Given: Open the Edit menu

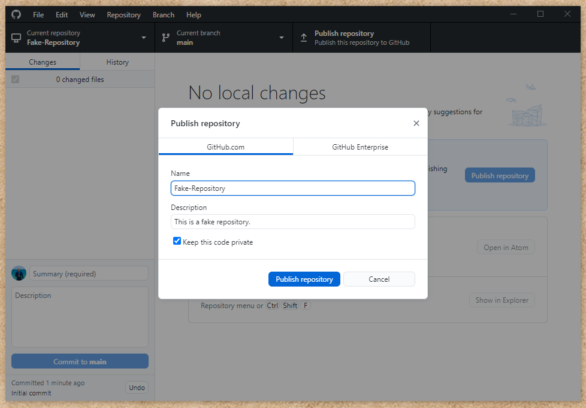Looking at the screenshot, I should tap(62, 15).
